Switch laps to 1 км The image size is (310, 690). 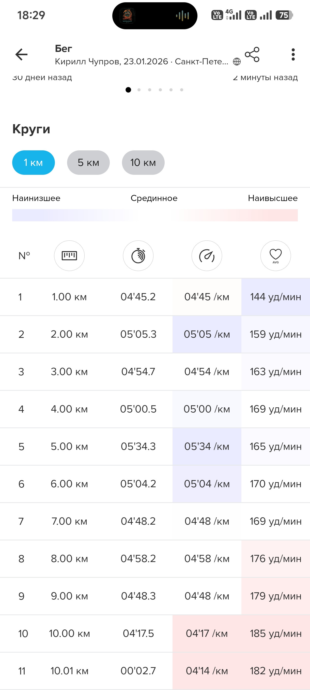point(34,163)
